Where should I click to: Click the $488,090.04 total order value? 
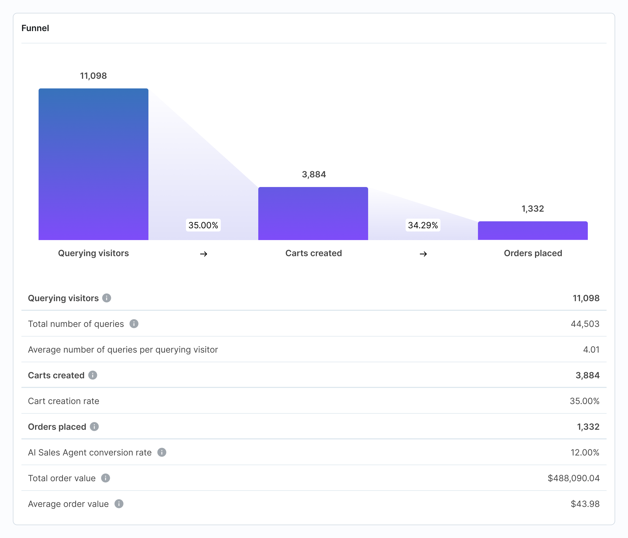[573, 478]
